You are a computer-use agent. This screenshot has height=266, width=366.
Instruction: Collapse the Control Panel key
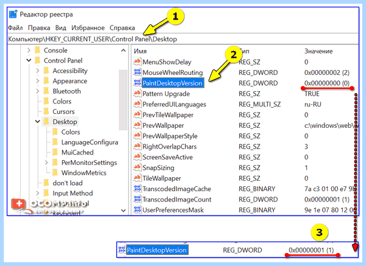[x=29, y=60]
